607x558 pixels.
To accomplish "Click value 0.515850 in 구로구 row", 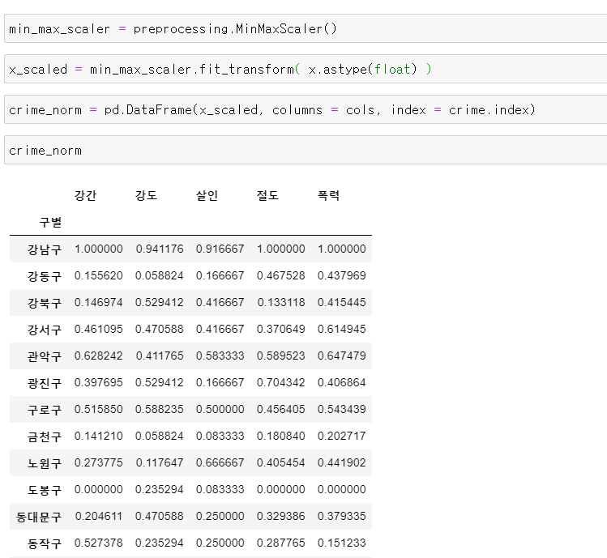I will pyautogui.click(x=99, y=409).
